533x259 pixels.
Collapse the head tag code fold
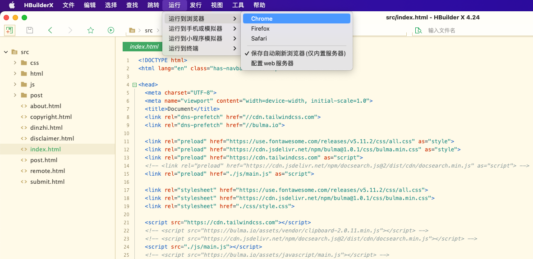click(x=134, y=85)
